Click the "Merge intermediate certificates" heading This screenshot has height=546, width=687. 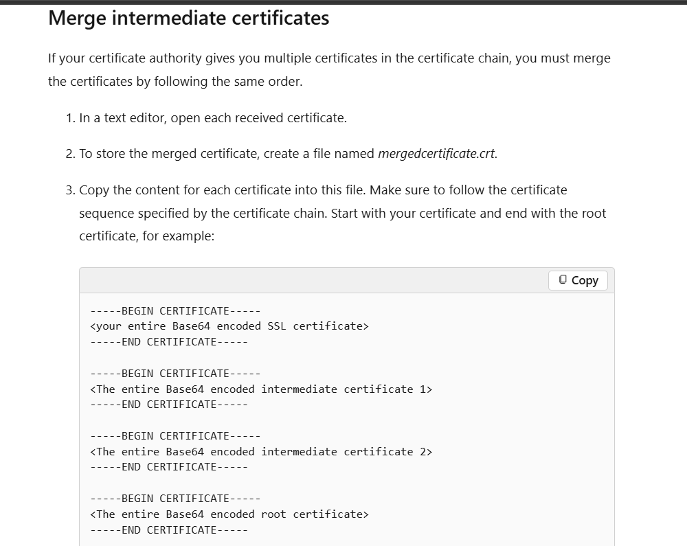(188, 19)
